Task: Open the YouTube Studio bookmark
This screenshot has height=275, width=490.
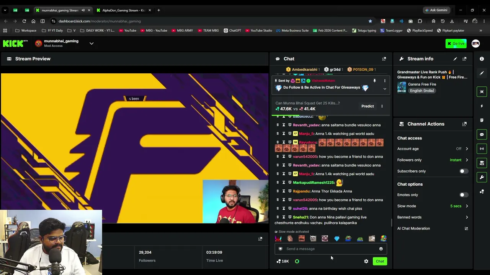Action: (258, 31)
